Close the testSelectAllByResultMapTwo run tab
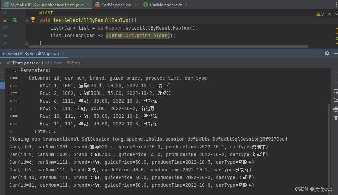Screen dimensions: 338x195 pos(63,54)
